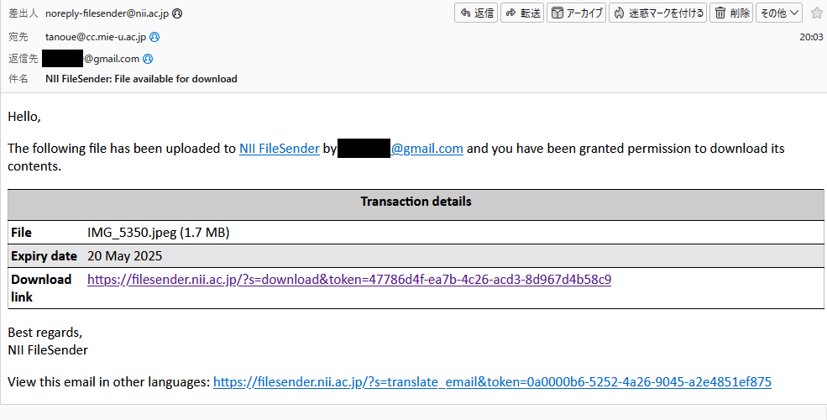Open the translate_email link
Screen dimensions: 827x420
click(x=492, y=382)
